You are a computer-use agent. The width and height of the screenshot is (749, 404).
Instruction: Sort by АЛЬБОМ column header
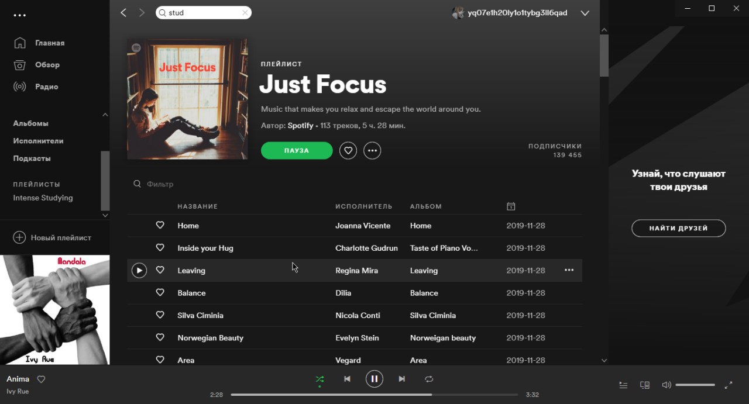point(426,206)
